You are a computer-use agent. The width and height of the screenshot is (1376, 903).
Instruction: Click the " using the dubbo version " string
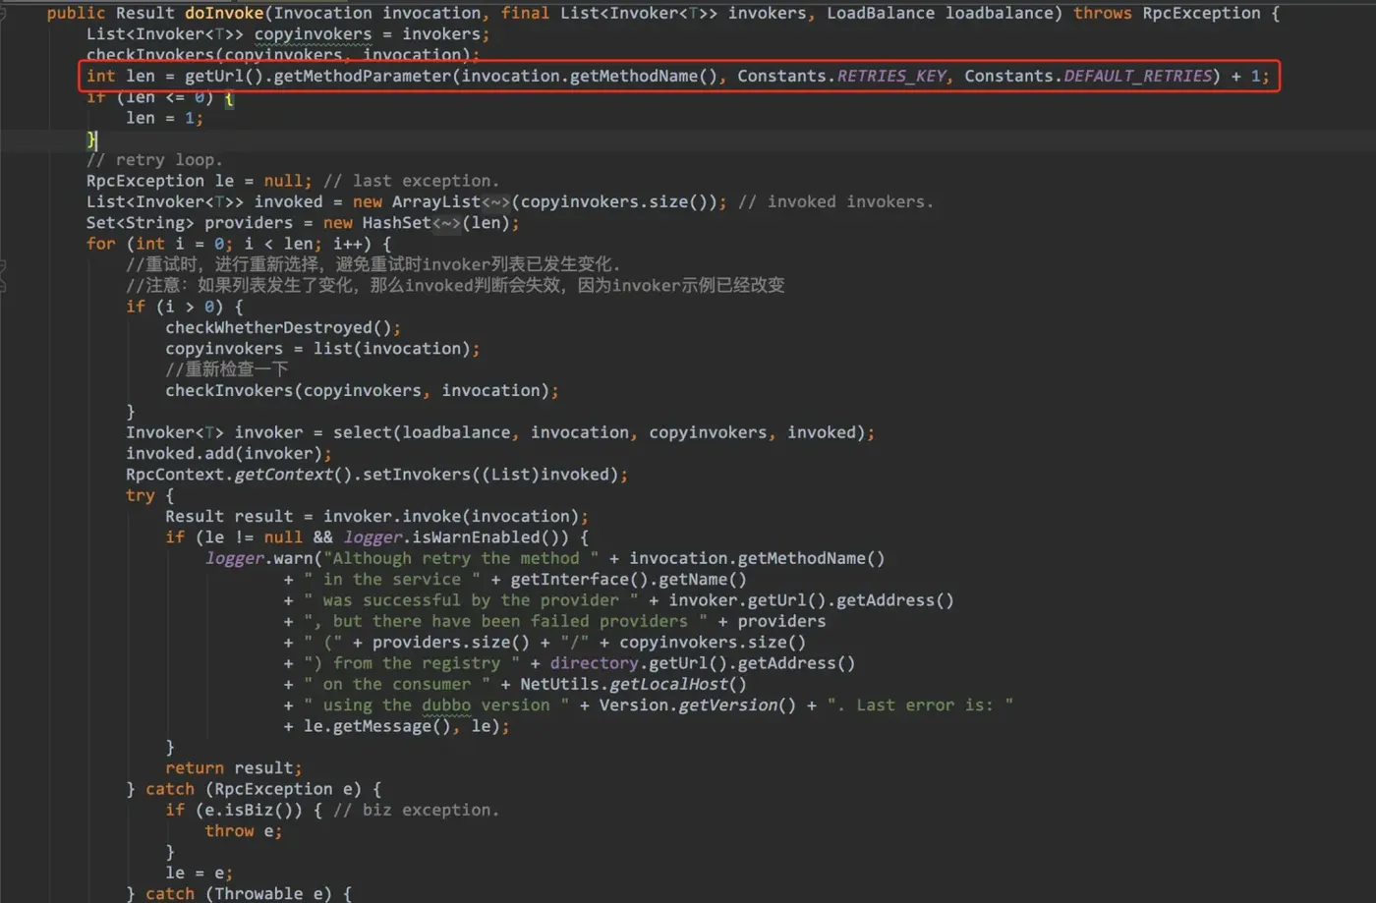click(x=436, y=705)
